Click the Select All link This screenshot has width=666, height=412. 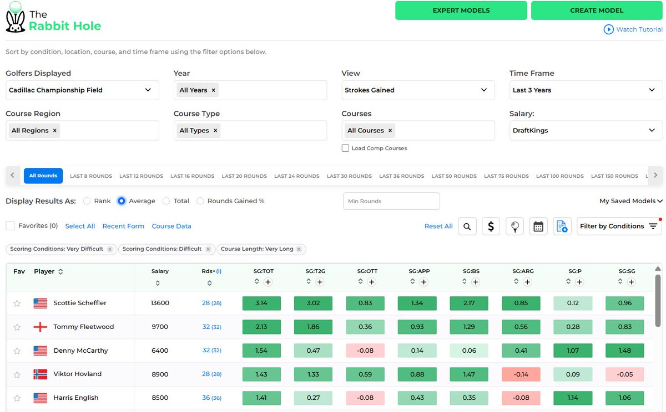(80, 226)
